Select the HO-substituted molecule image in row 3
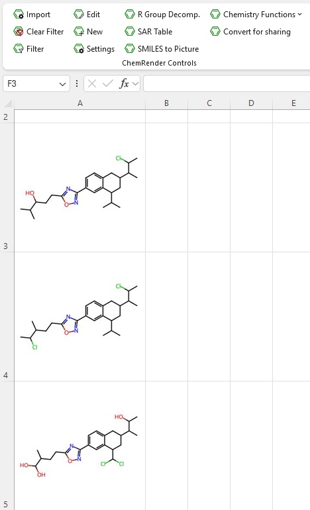 click(x=79, y=187)
